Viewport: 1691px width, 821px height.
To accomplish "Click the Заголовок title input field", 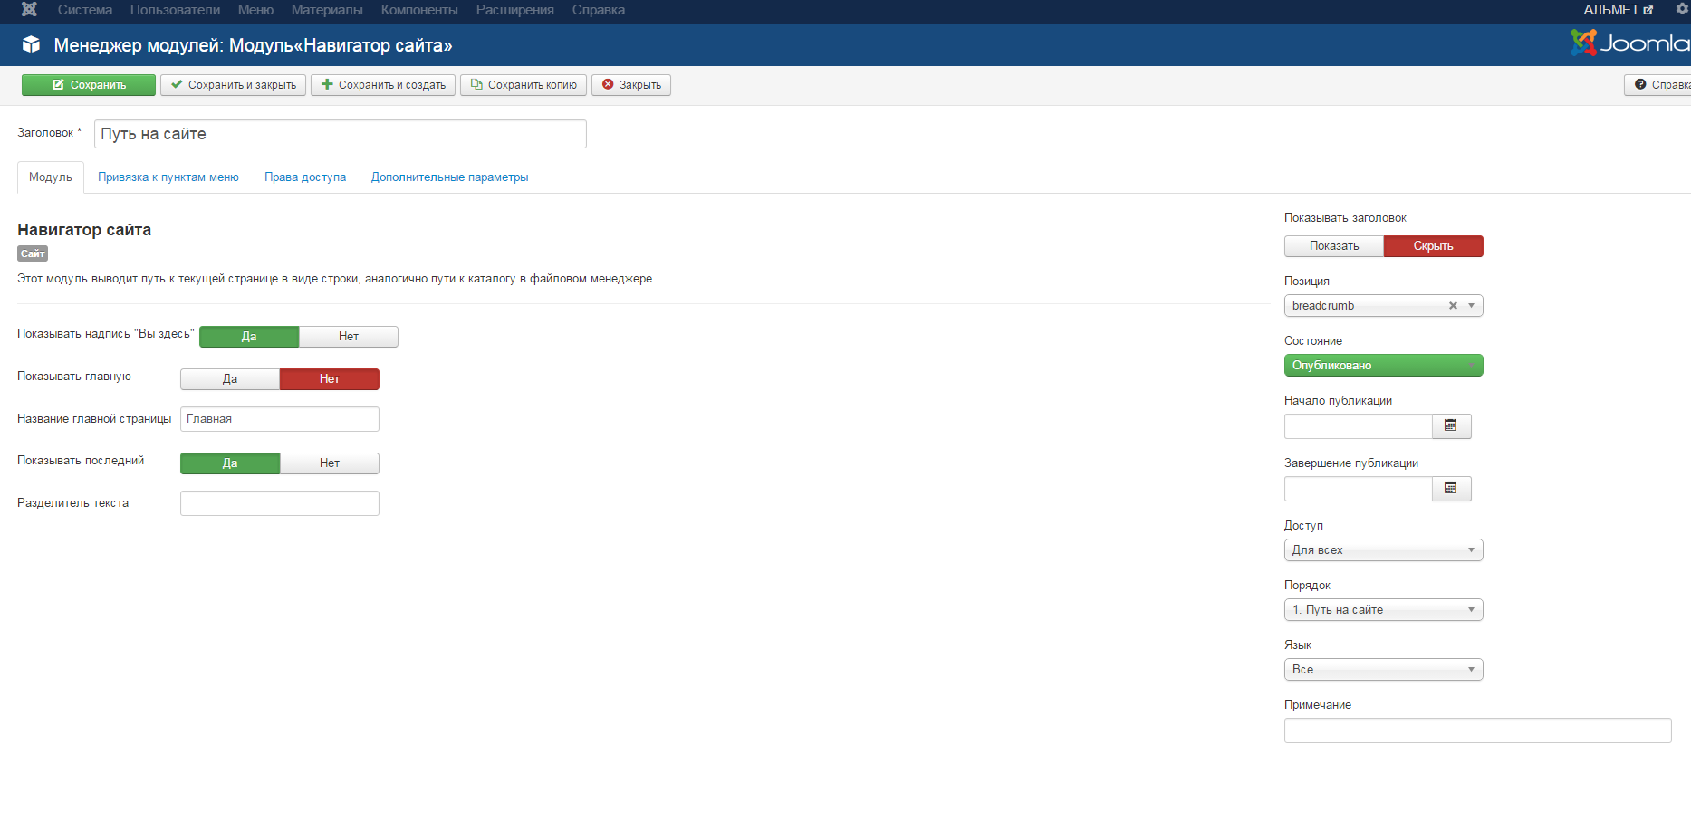I will [x=341, y=134].
